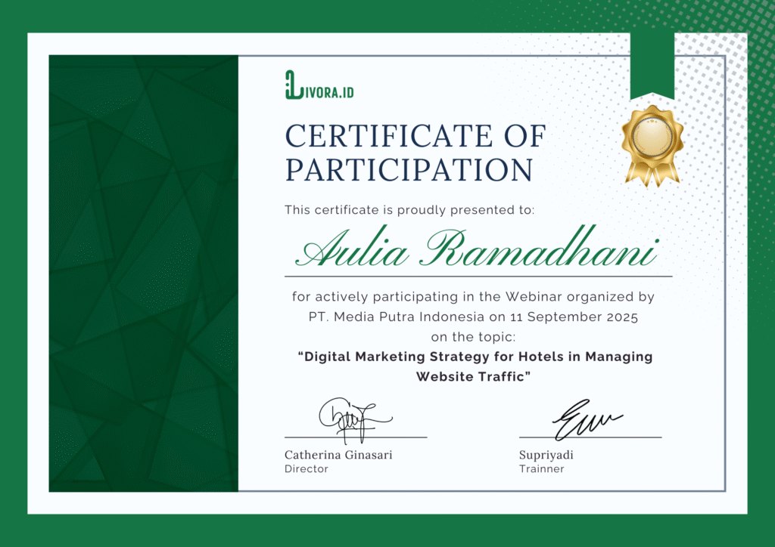Click Supriyadi's handwritten signature
The width and height of the screenshot is (775, 547).
pyautogui.click(x=585, y=419)
